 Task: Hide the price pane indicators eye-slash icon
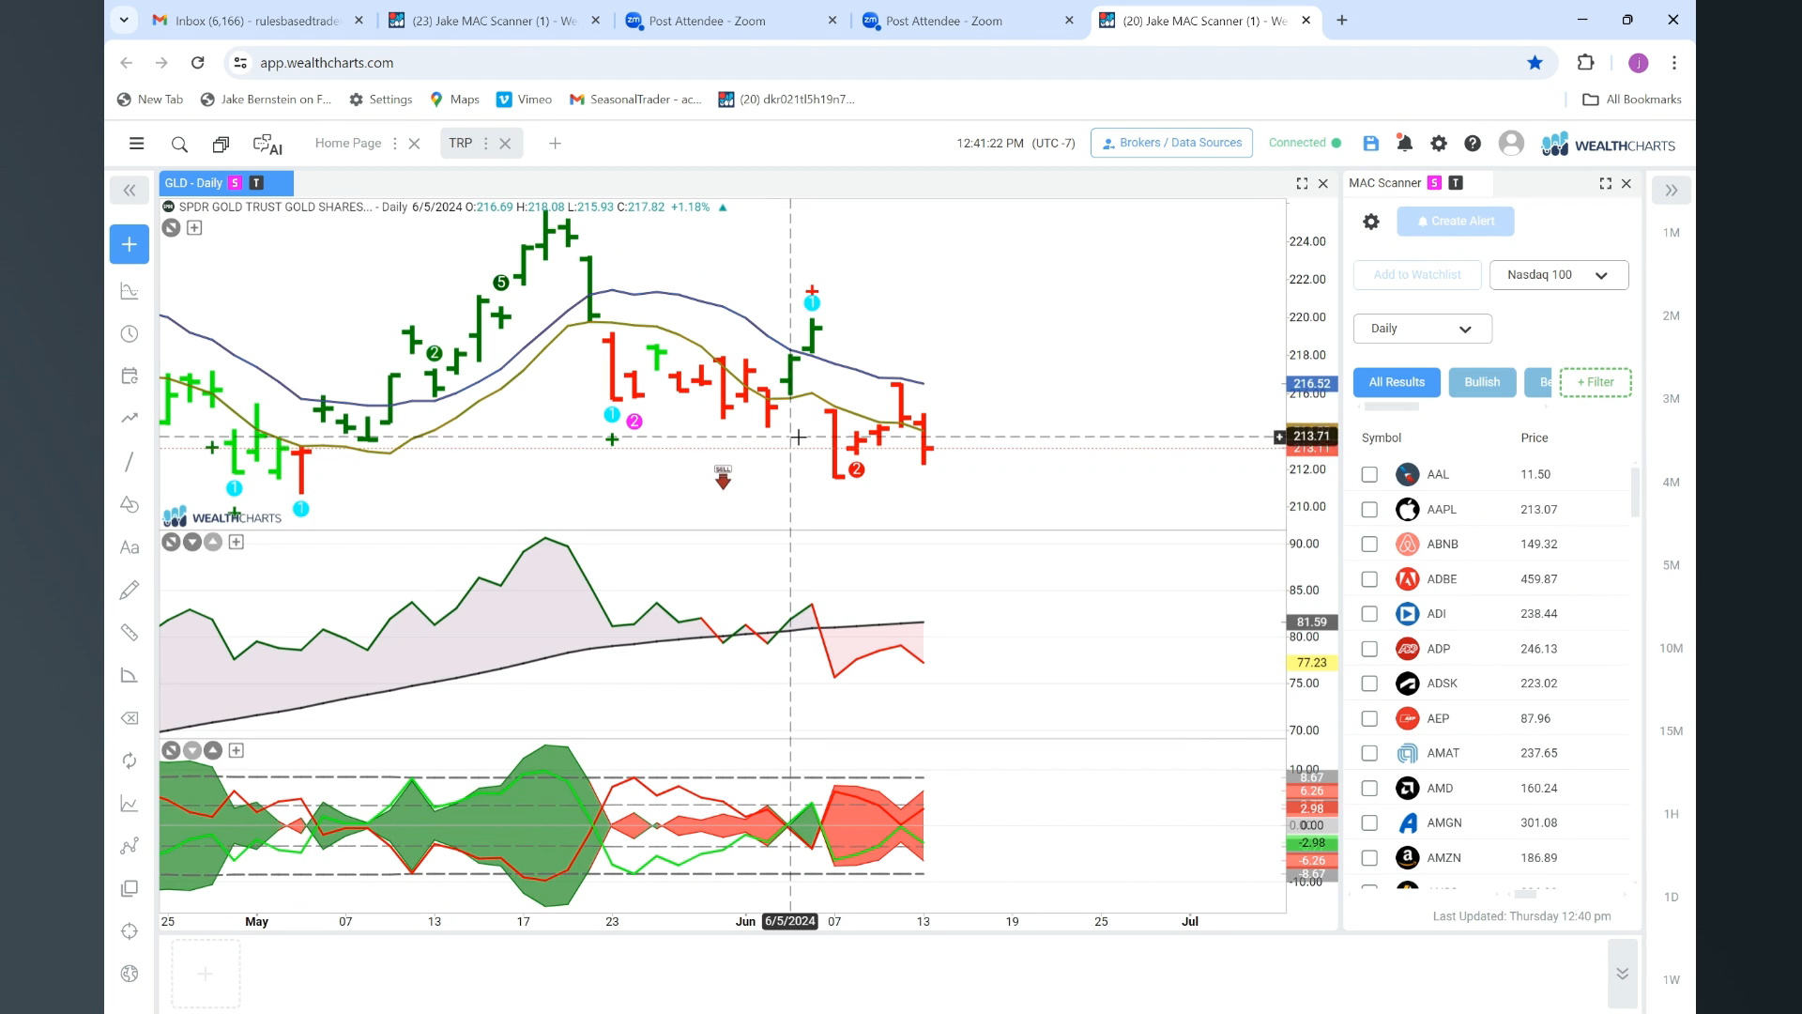171,228
